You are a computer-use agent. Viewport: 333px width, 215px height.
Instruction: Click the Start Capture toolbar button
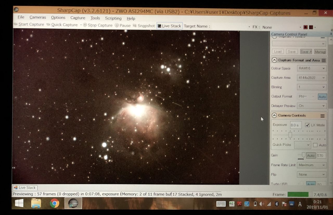tap(29, 24)
